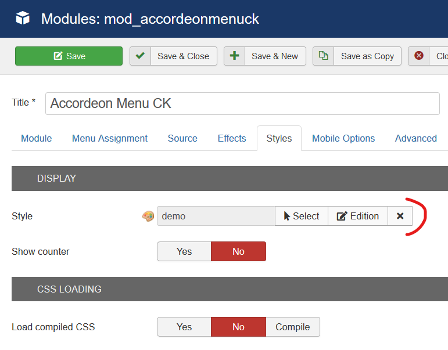The height and width of the screenshot is (350, 448).
Task: Set Show counter to No
Action: 238,251
